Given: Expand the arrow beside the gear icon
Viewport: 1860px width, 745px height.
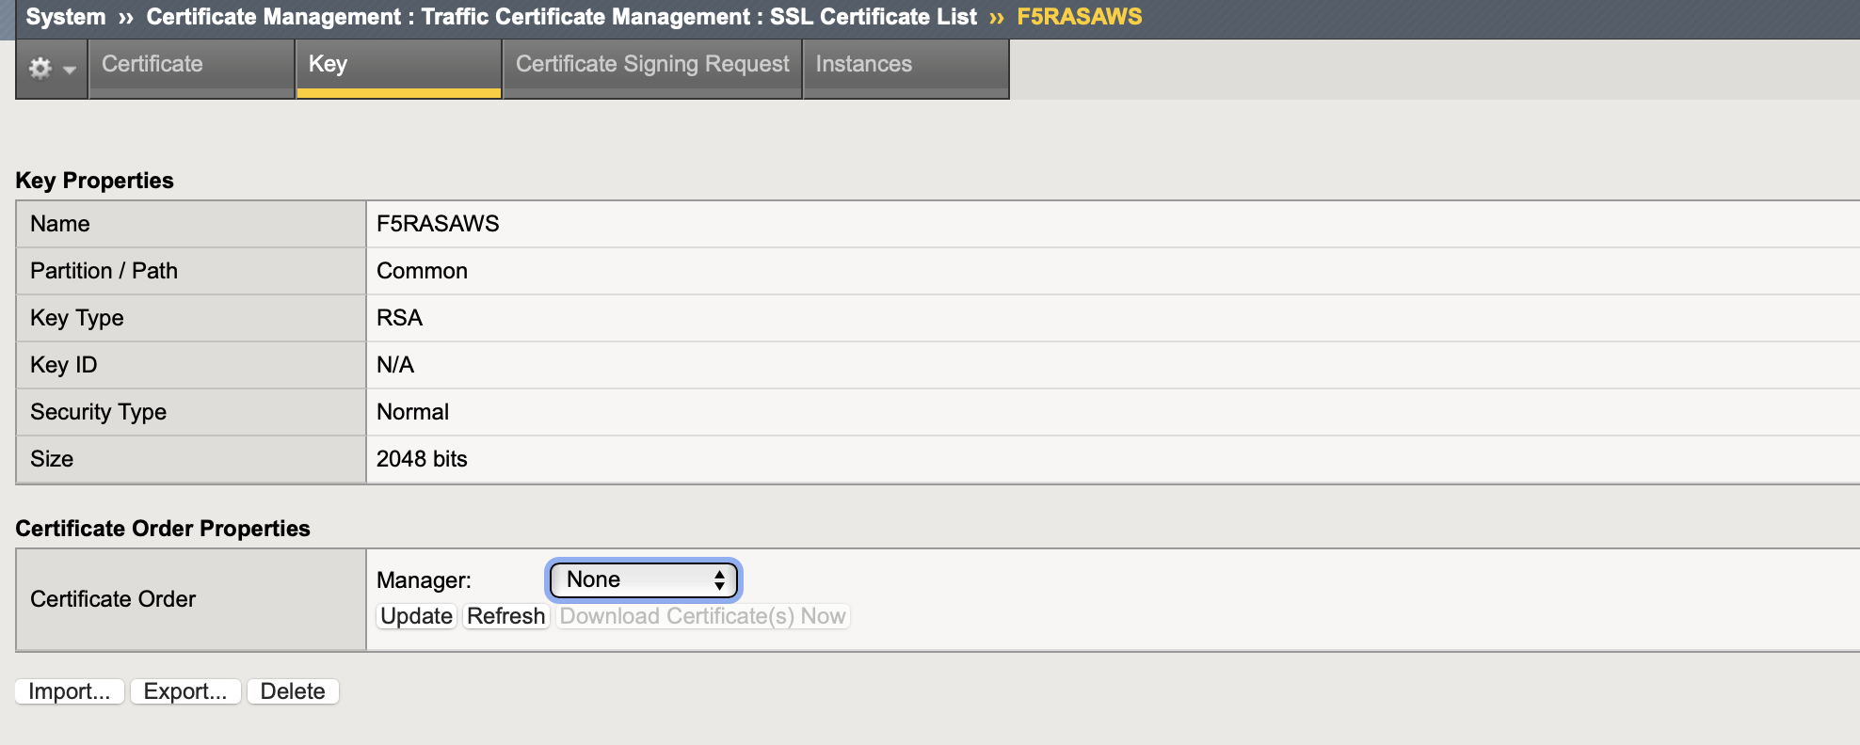Looking at the screenshot, I should (69, 70).
